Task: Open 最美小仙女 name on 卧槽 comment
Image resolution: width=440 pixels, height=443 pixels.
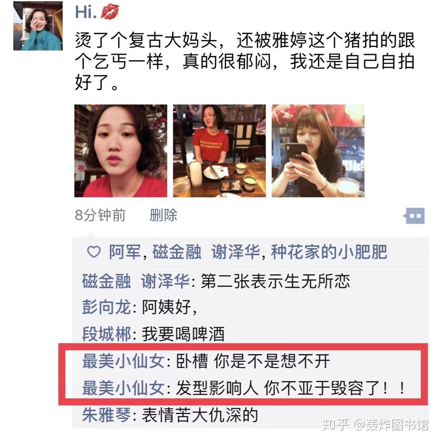Action: tap(123, 361)
